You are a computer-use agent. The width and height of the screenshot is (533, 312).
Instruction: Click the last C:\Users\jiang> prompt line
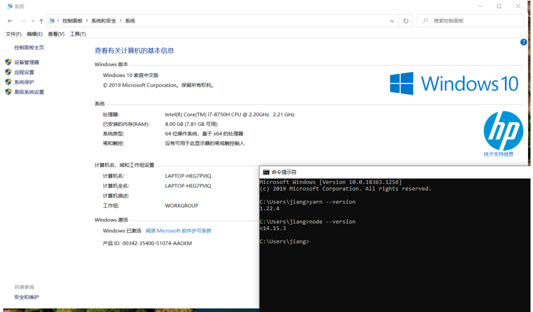[284, 241]
